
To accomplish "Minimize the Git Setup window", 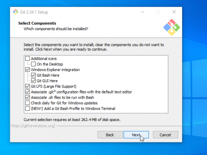I will [143, 12].
